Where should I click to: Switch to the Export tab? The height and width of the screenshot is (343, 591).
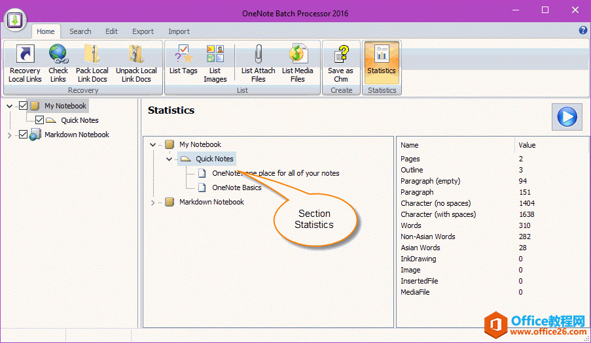point(143,31)
